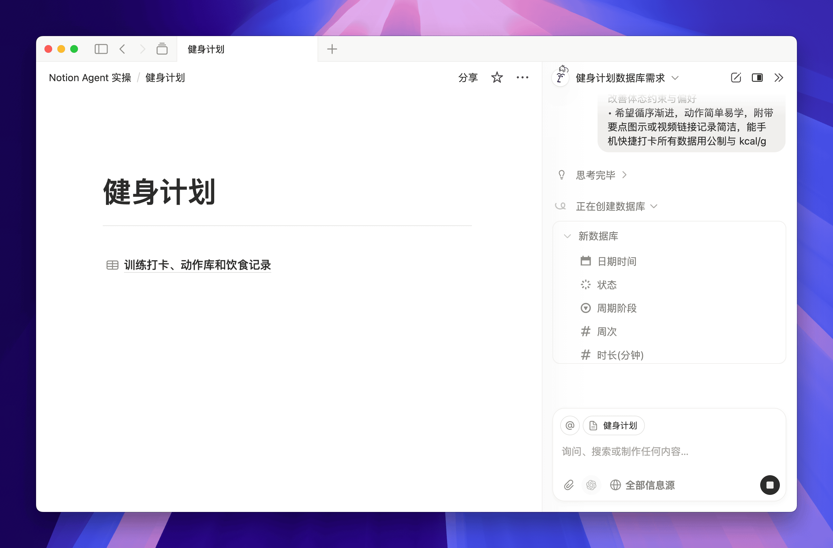Click the 健身计划 page title
This screenshot has width=833, height=548.
click(x=159, y=192)
